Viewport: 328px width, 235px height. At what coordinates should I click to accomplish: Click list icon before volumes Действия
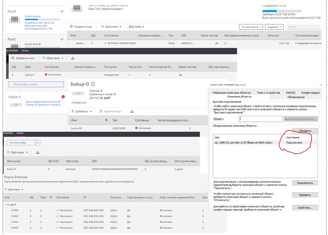103,26
